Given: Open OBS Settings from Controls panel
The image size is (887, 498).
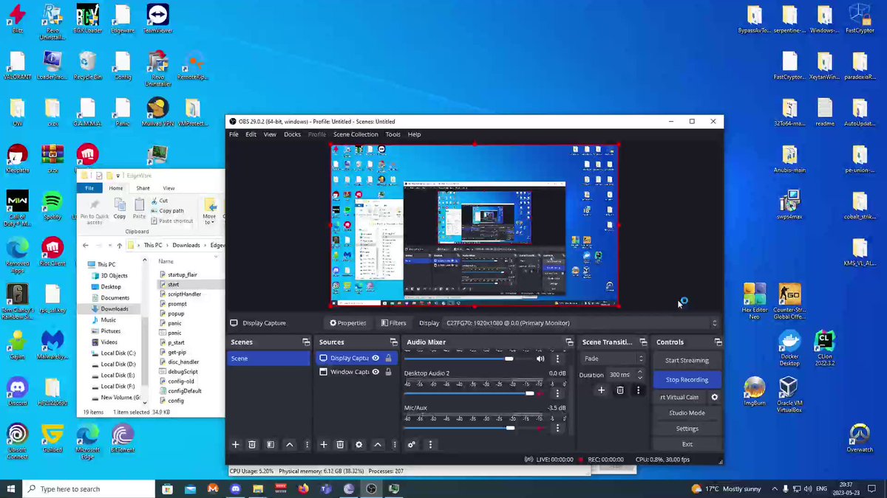Looking at the screenshot, I should (x=687, y=429).
